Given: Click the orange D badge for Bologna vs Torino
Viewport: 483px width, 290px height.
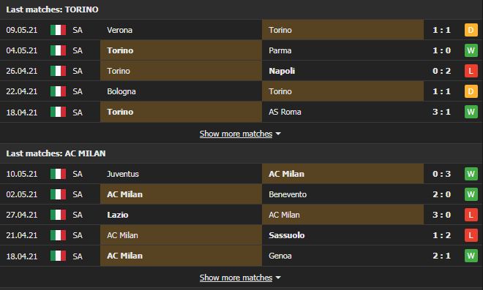Looking at the screenshot, I should (471, 91).
